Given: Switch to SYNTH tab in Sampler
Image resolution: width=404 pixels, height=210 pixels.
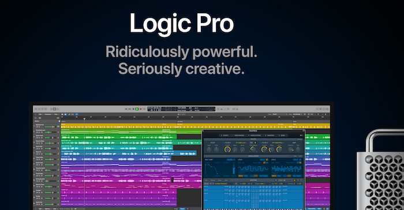Looking at the screenshot, I should click(x=225, y=135).
